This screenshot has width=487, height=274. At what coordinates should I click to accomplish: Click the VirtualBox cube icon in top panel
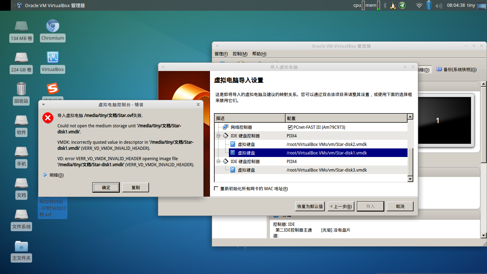[19, 5]
